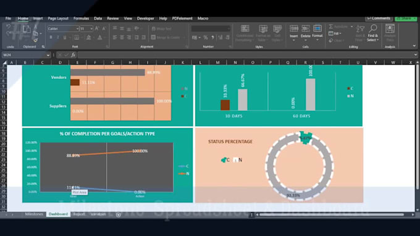The height and width of the screenshot is (236, 420).
Task: Click the Fill button in Editing
Action: pos(335,33)
